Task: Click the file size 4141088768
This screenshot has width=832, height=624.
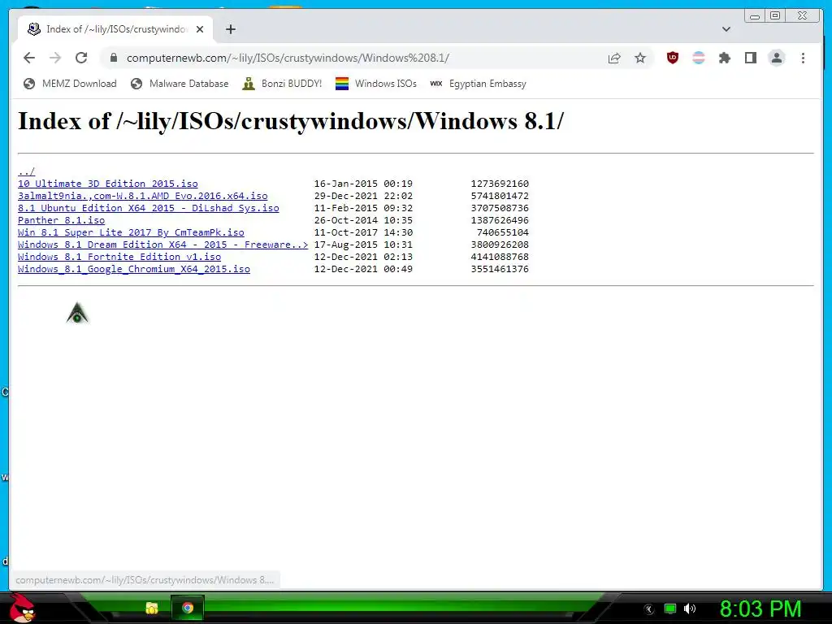Action: [x=500, y=257]
